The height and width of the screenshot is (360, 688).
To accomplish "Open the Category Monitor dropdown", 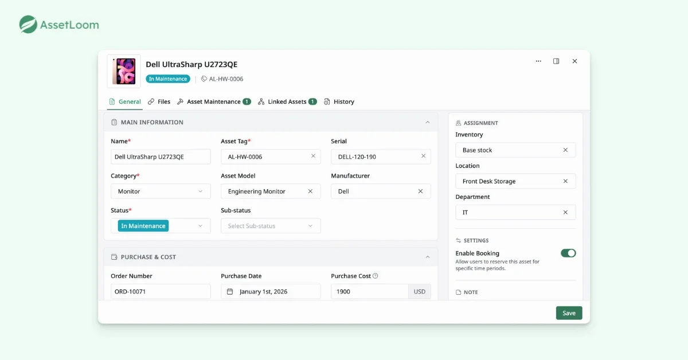I will 161,191.
